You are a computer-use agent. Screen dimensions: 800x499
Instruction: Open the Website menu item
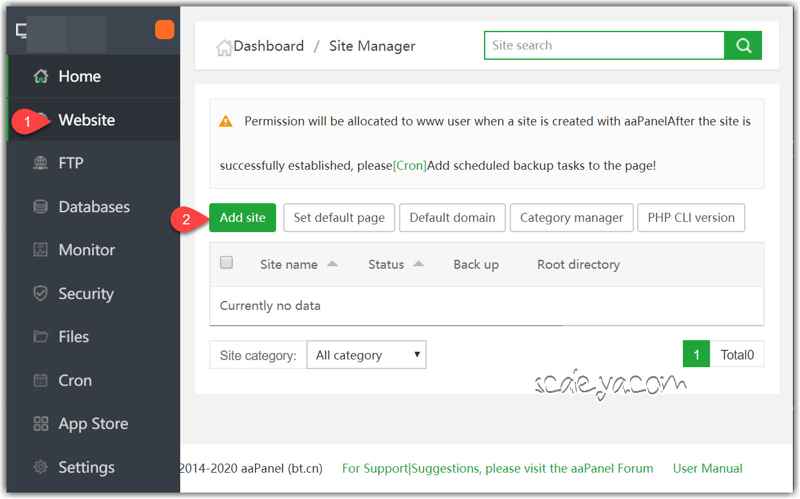(87, 120)
